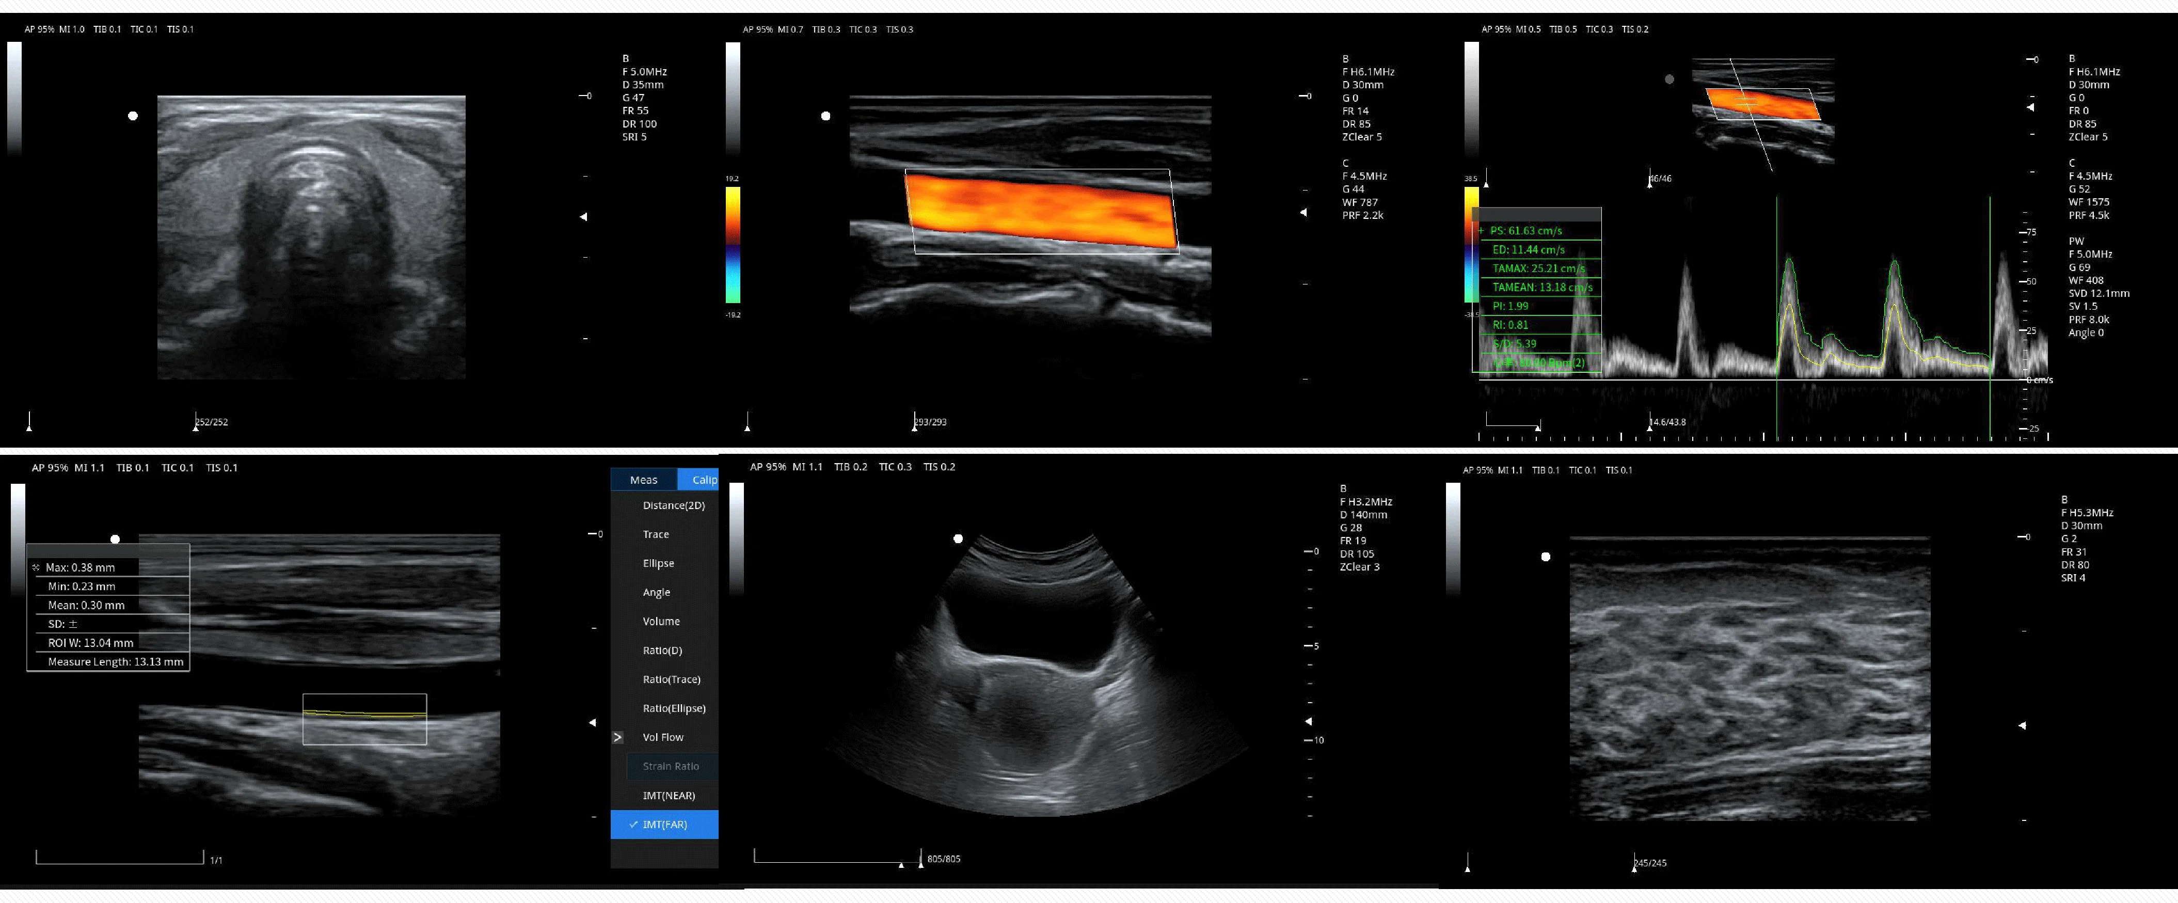The image size is (2178, 903).
Task: Click the Ratio(Ellipse) entry
Action: point(674,708)
